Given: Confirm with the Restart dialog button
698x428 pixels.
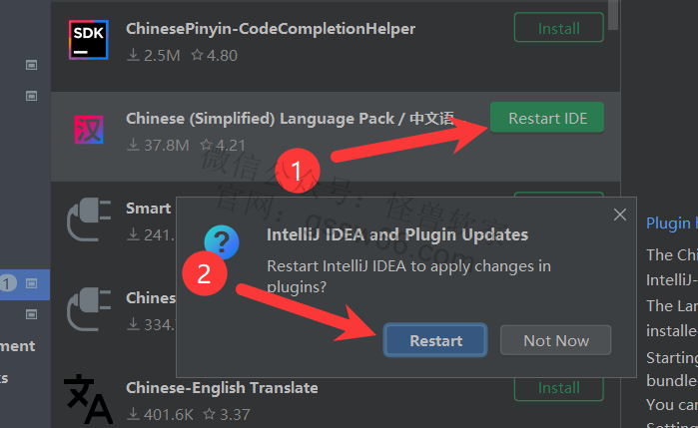Looking at the screenshot, I should [x=435, y=340].
